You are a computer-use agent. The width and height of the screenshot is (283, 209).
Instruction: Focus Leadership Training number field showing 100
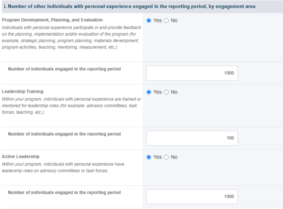click(x=192, y=138)
